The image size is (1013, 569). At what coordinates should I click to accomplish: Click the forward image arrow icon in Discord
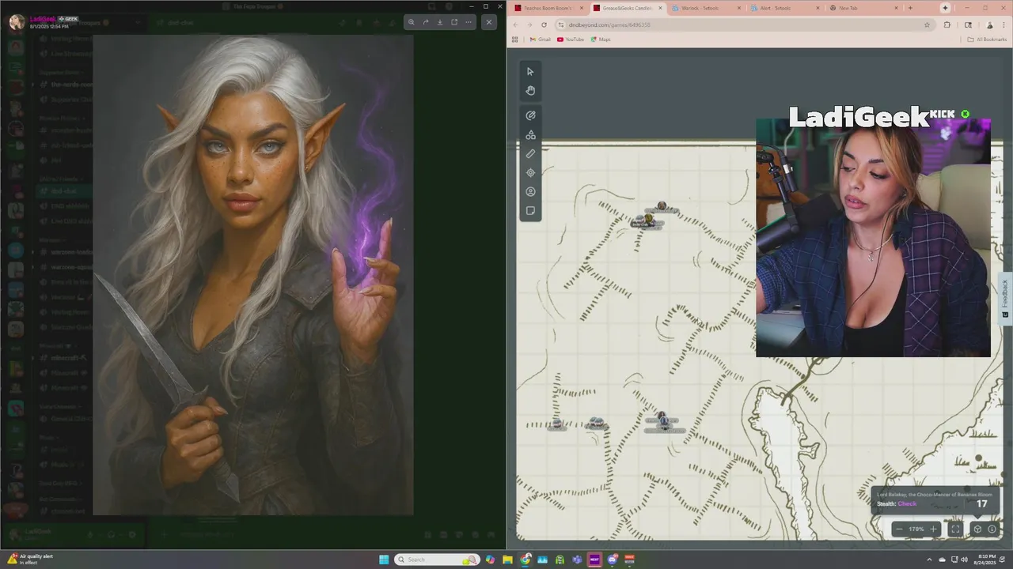click(x=426, y=22)
